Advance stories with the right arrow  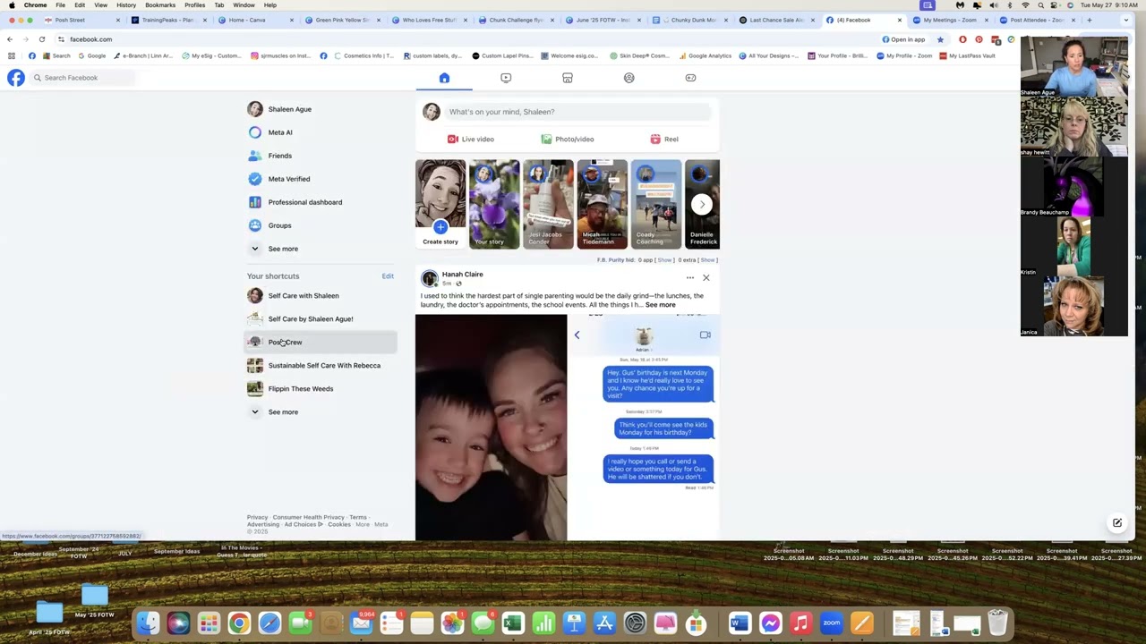pyautogui.click(x=702, y=204)
